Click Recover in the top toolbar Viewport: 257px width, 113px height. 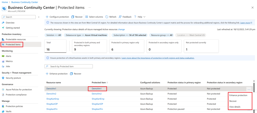click(x=77, y=17)
